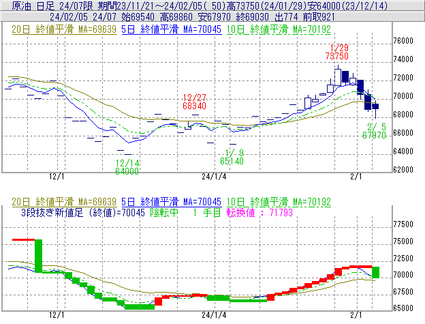Screen dimensions: 425x324
Task: Click the 24/1/4 date label under lower chart
Action: point(214,315)
